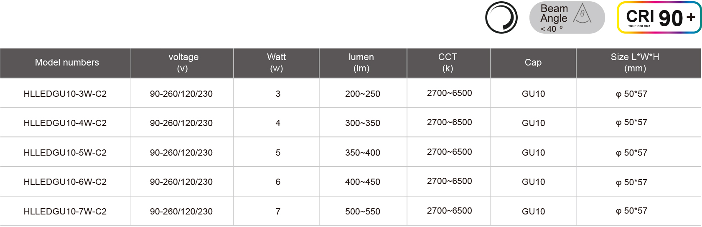The image size is (702, 227).
Task: Click the Cap column header
Action: 533,63
